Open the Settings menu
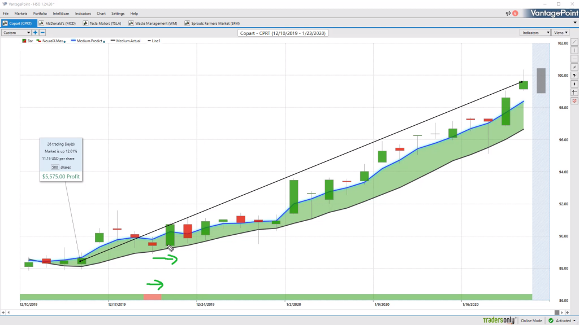Image resolution: width=579 pixels, height=325 pixels. pos(118,14)
